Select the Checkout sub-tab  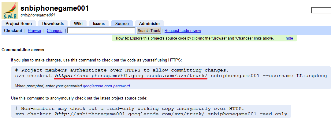point(13,31)
